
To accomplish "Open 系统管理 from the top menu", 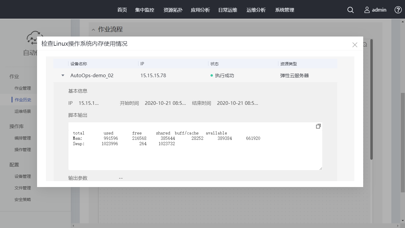I will pyautogui.click(x=285, y=10).
